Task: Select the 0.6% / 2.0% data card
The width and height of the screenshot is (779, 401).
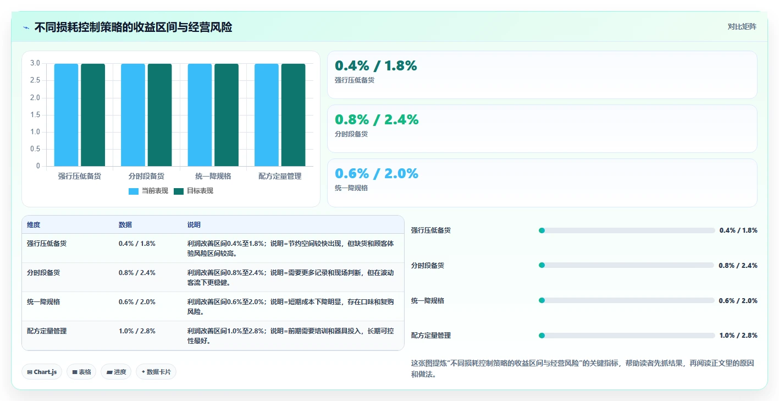Action: pos(542,183)
